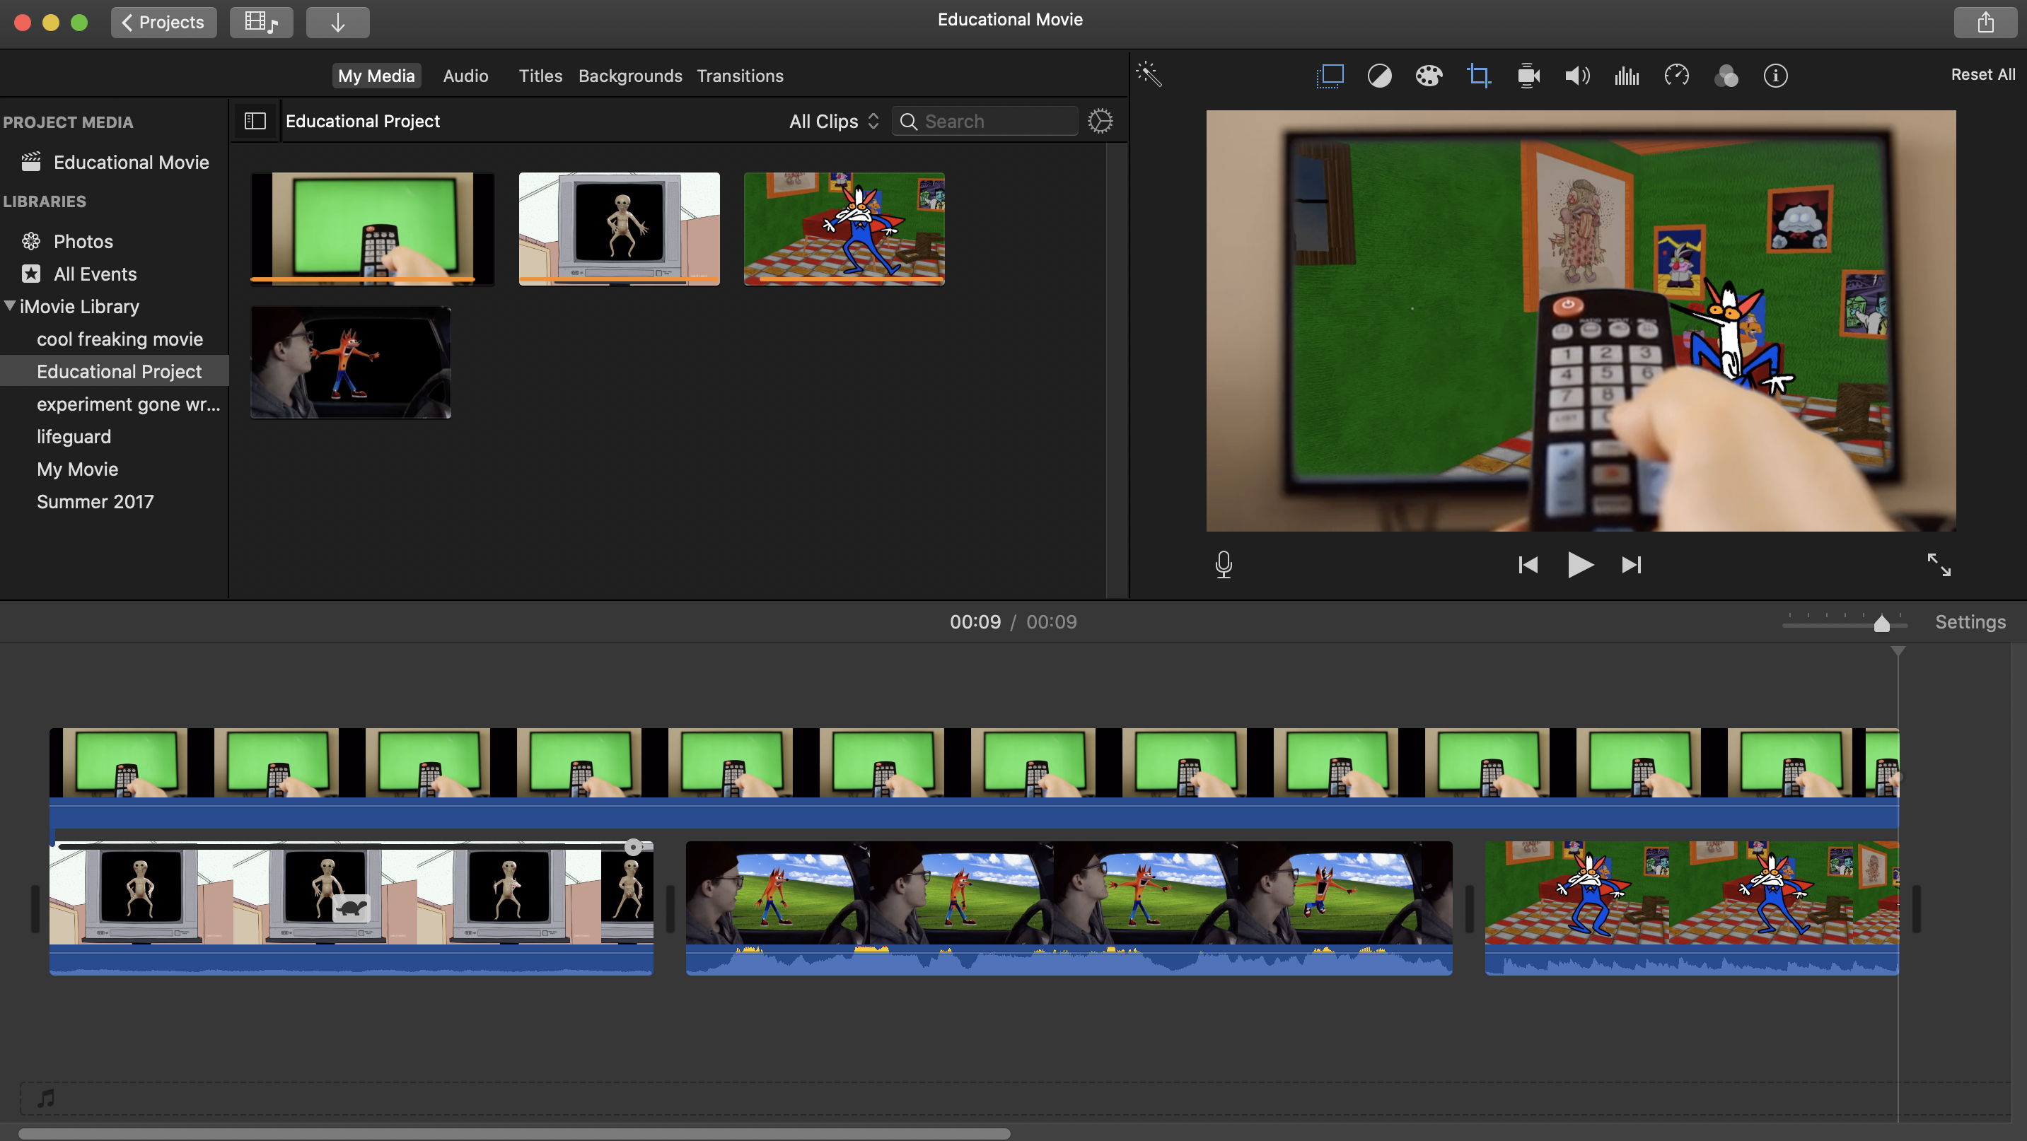Screen dimensions: 2027x1141
Task: Open the Volume adjustment tool
Action: [1578, 76]
